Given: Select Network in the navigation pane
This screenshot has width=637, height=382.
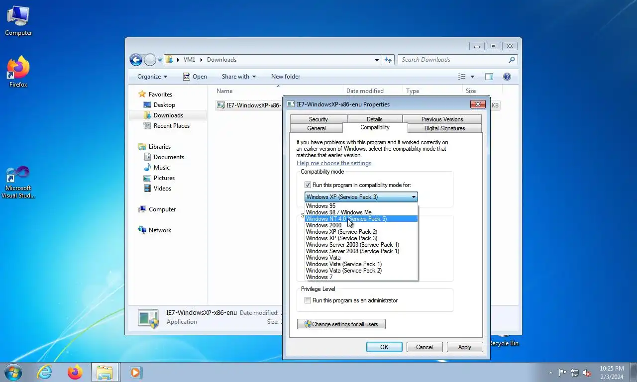Looking at the screenshot, I should (159, 230).
